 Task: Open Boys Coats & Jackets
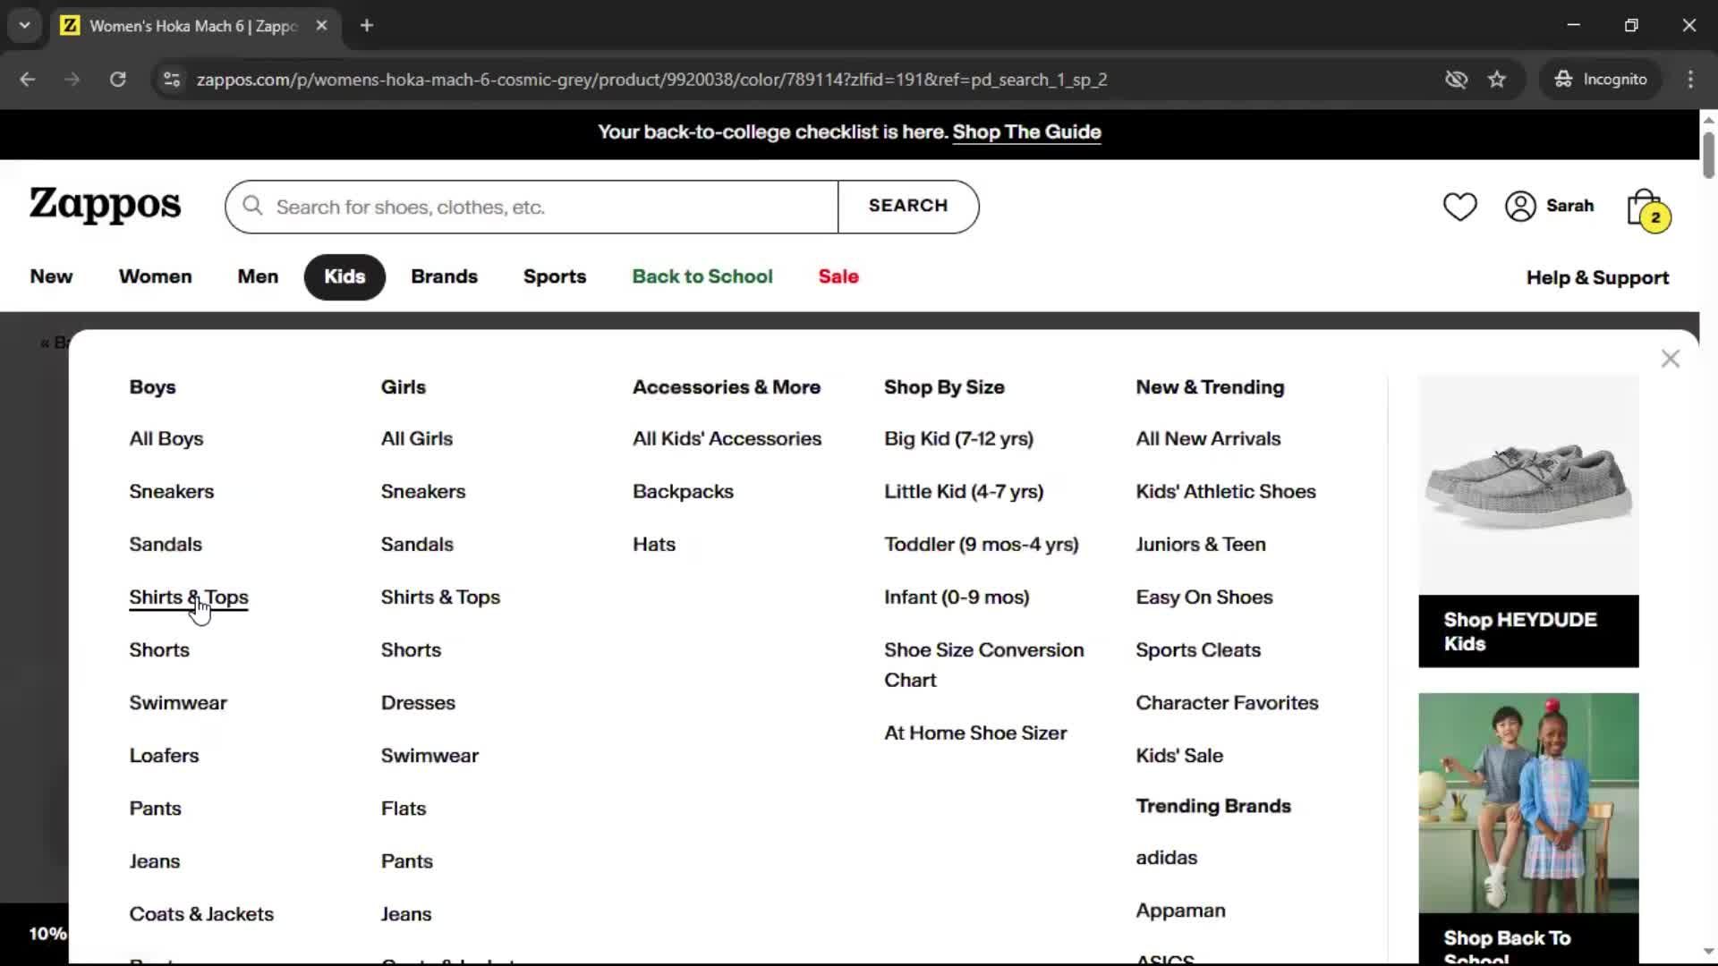pos(201,914)
